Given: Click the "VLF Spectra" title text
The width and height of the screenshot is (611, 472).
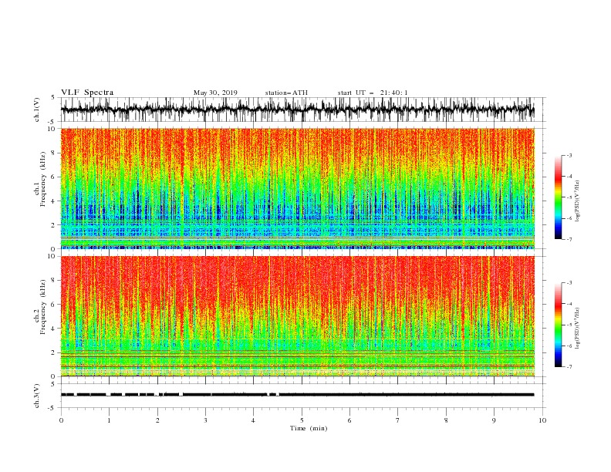Looking at the screenshot, I should [87, 93].
